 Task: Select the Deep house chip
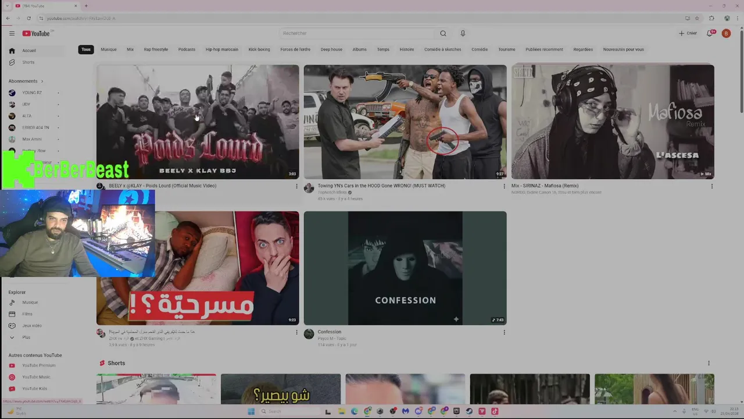pyautogui.click(x=331, y=49)
